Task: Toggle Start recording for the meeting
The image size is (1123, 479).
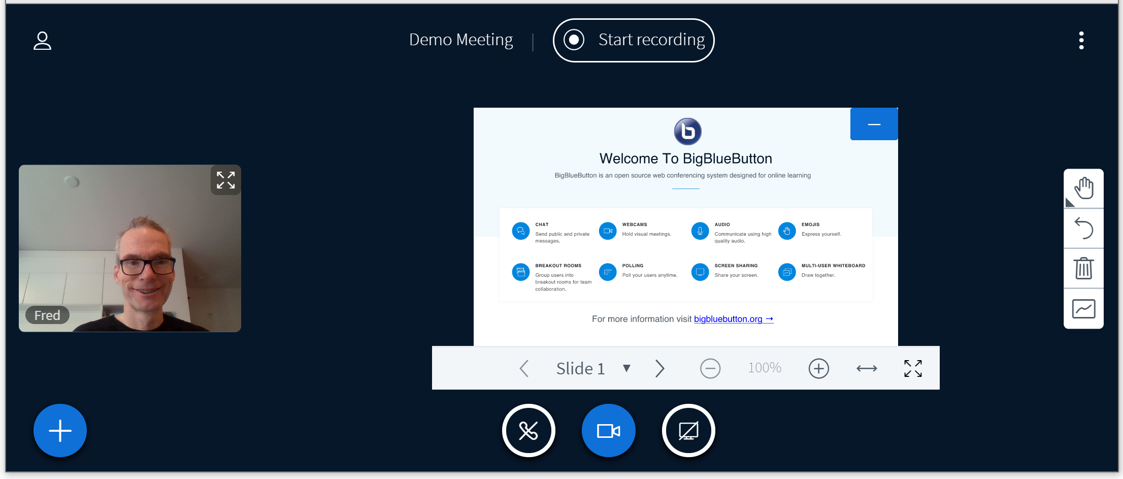Action: pos(633,40)
